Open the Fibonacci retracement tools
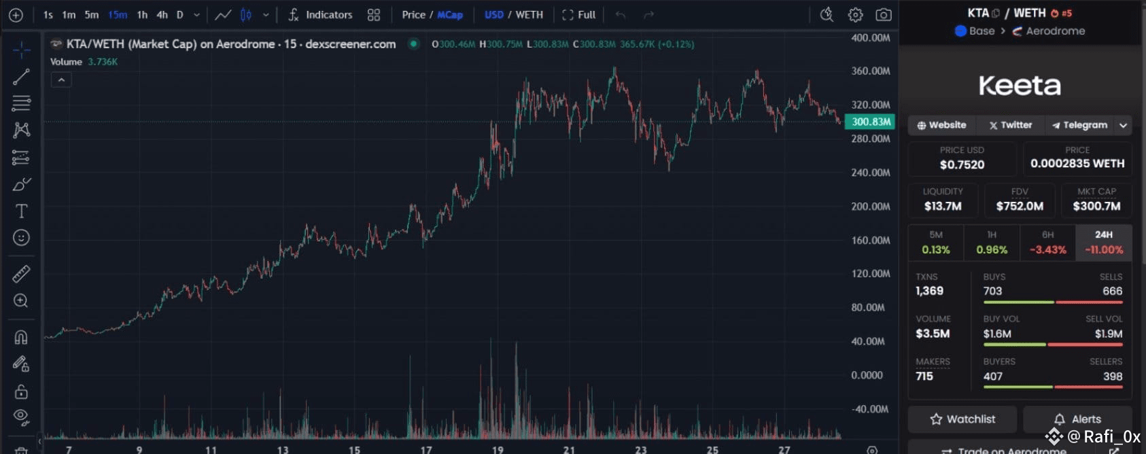This screenshot has width=1146, height=454. (x=21, y=103)
